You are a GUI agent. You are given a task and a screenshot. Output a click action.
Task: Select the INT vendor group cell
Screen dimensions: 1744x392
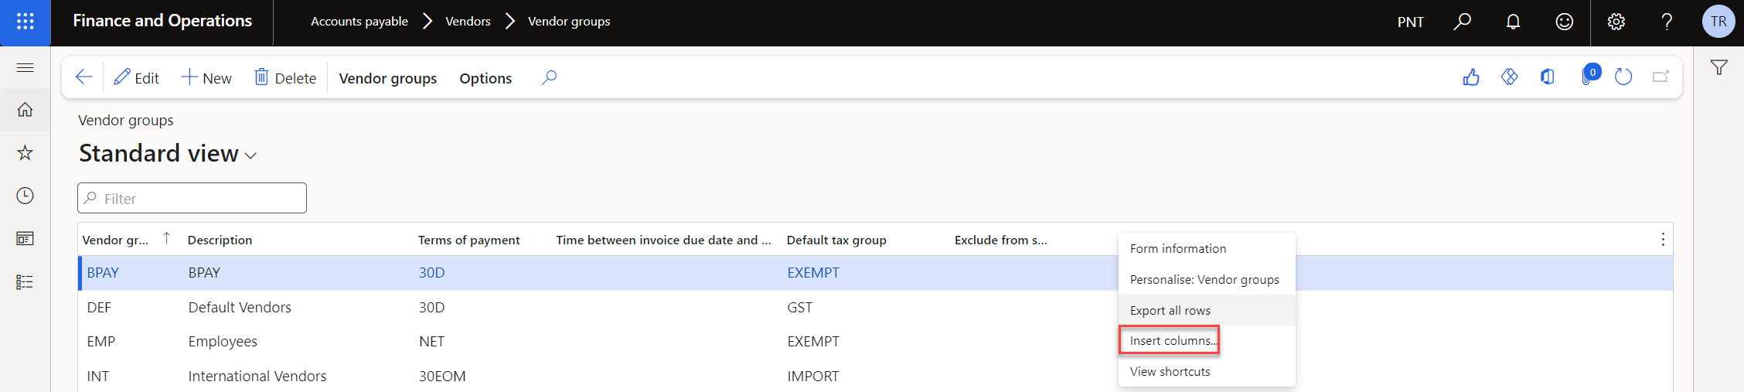(98, 376)
